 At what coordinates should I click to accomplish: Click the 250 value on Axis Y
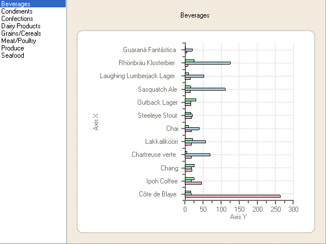[276, 209]
